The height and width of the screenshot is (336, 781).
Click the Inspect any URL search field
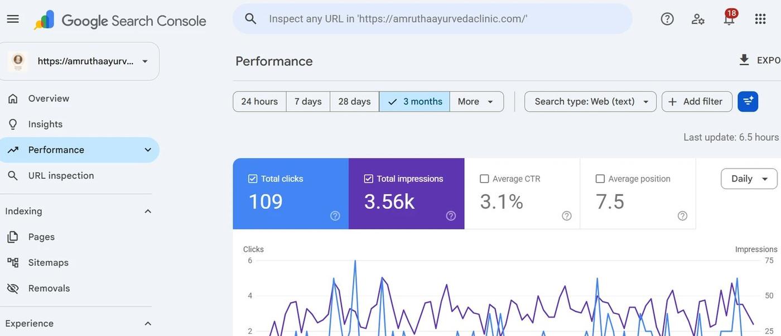(432, 18)
